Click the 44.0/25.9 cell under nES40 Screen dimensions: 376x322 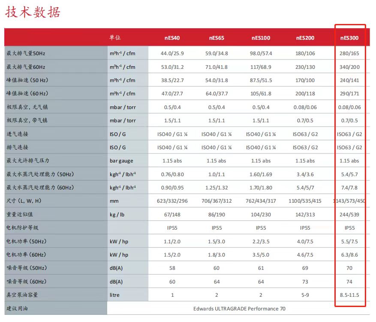[x=172, y=53]
